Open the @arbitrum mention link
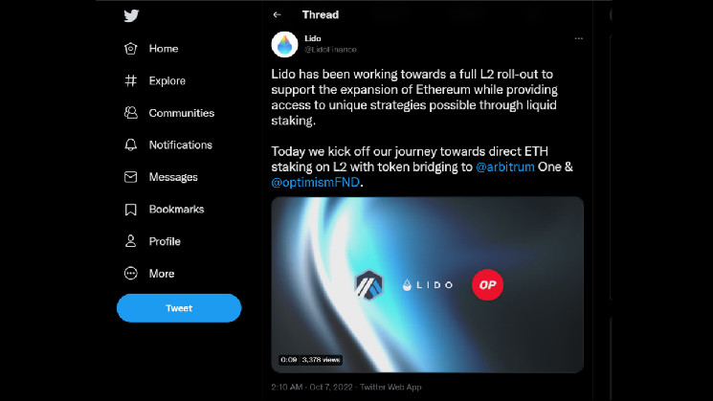This screenshot has width=713, height=401. coord(506,167)
